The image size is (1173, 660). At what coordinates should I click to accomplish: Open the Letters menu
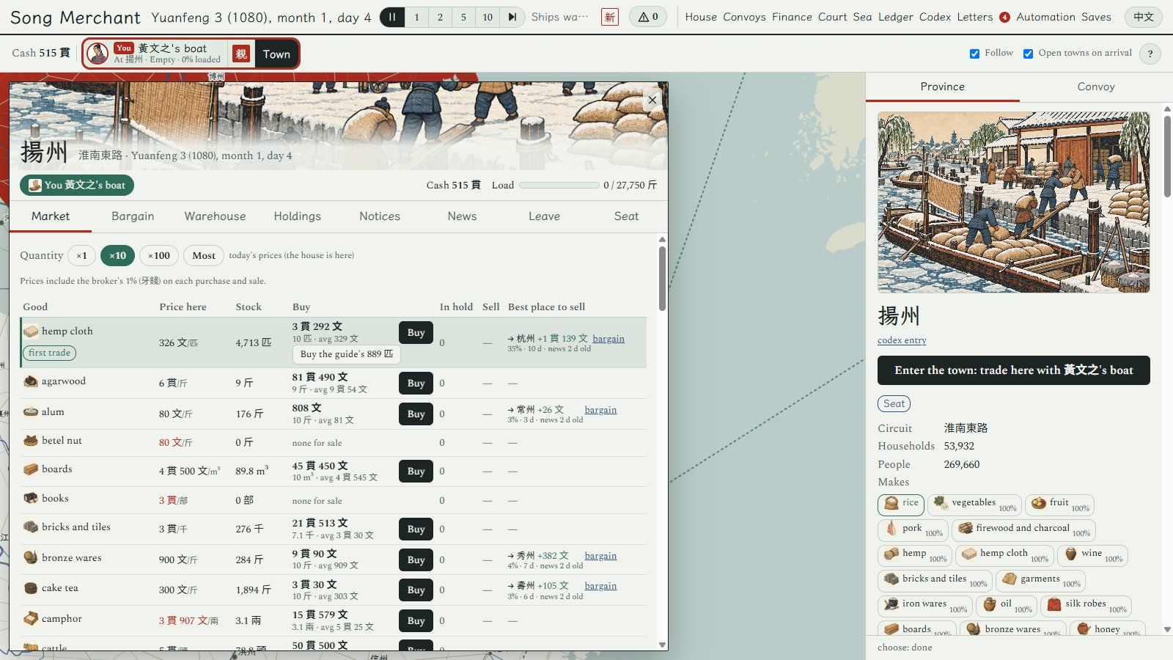pos(975,17)
